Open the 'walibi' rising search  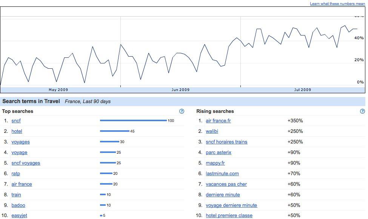tap(212, 131)
